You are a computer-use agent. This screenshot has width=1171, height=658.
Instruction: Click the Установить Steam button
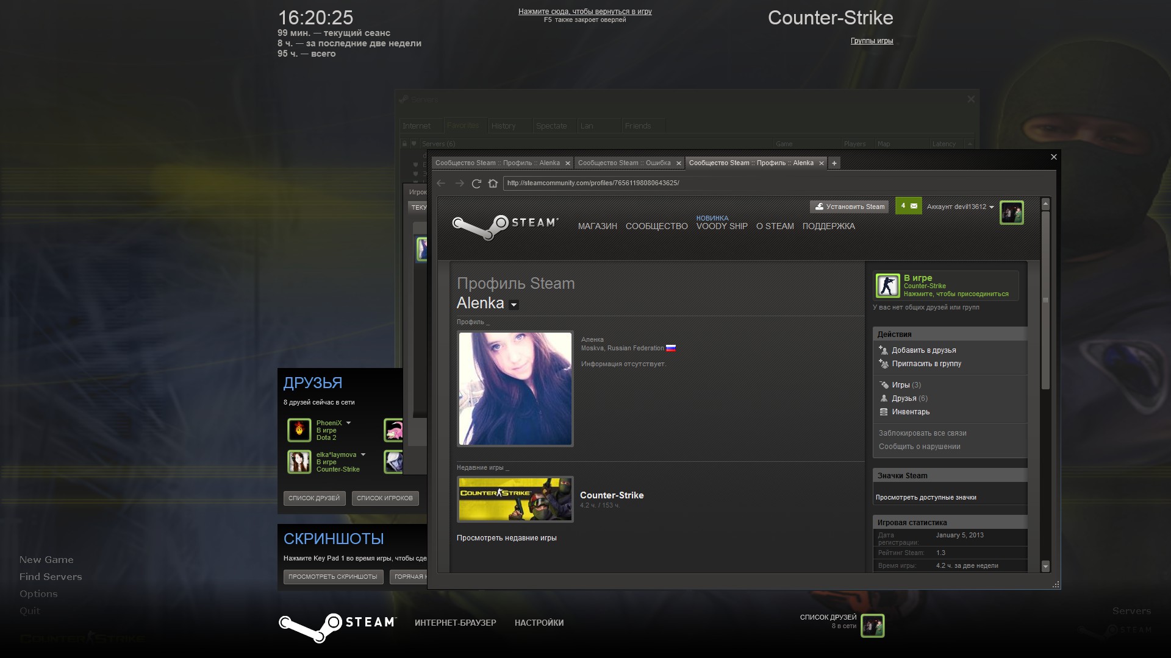850,207
